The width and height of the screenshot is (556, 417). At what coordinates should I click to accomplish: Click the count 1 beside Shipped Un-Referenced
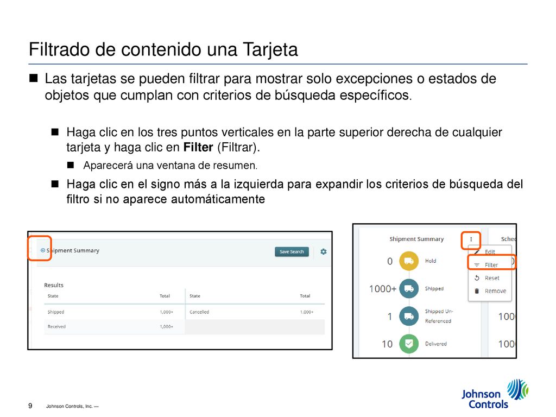[390, 317]
